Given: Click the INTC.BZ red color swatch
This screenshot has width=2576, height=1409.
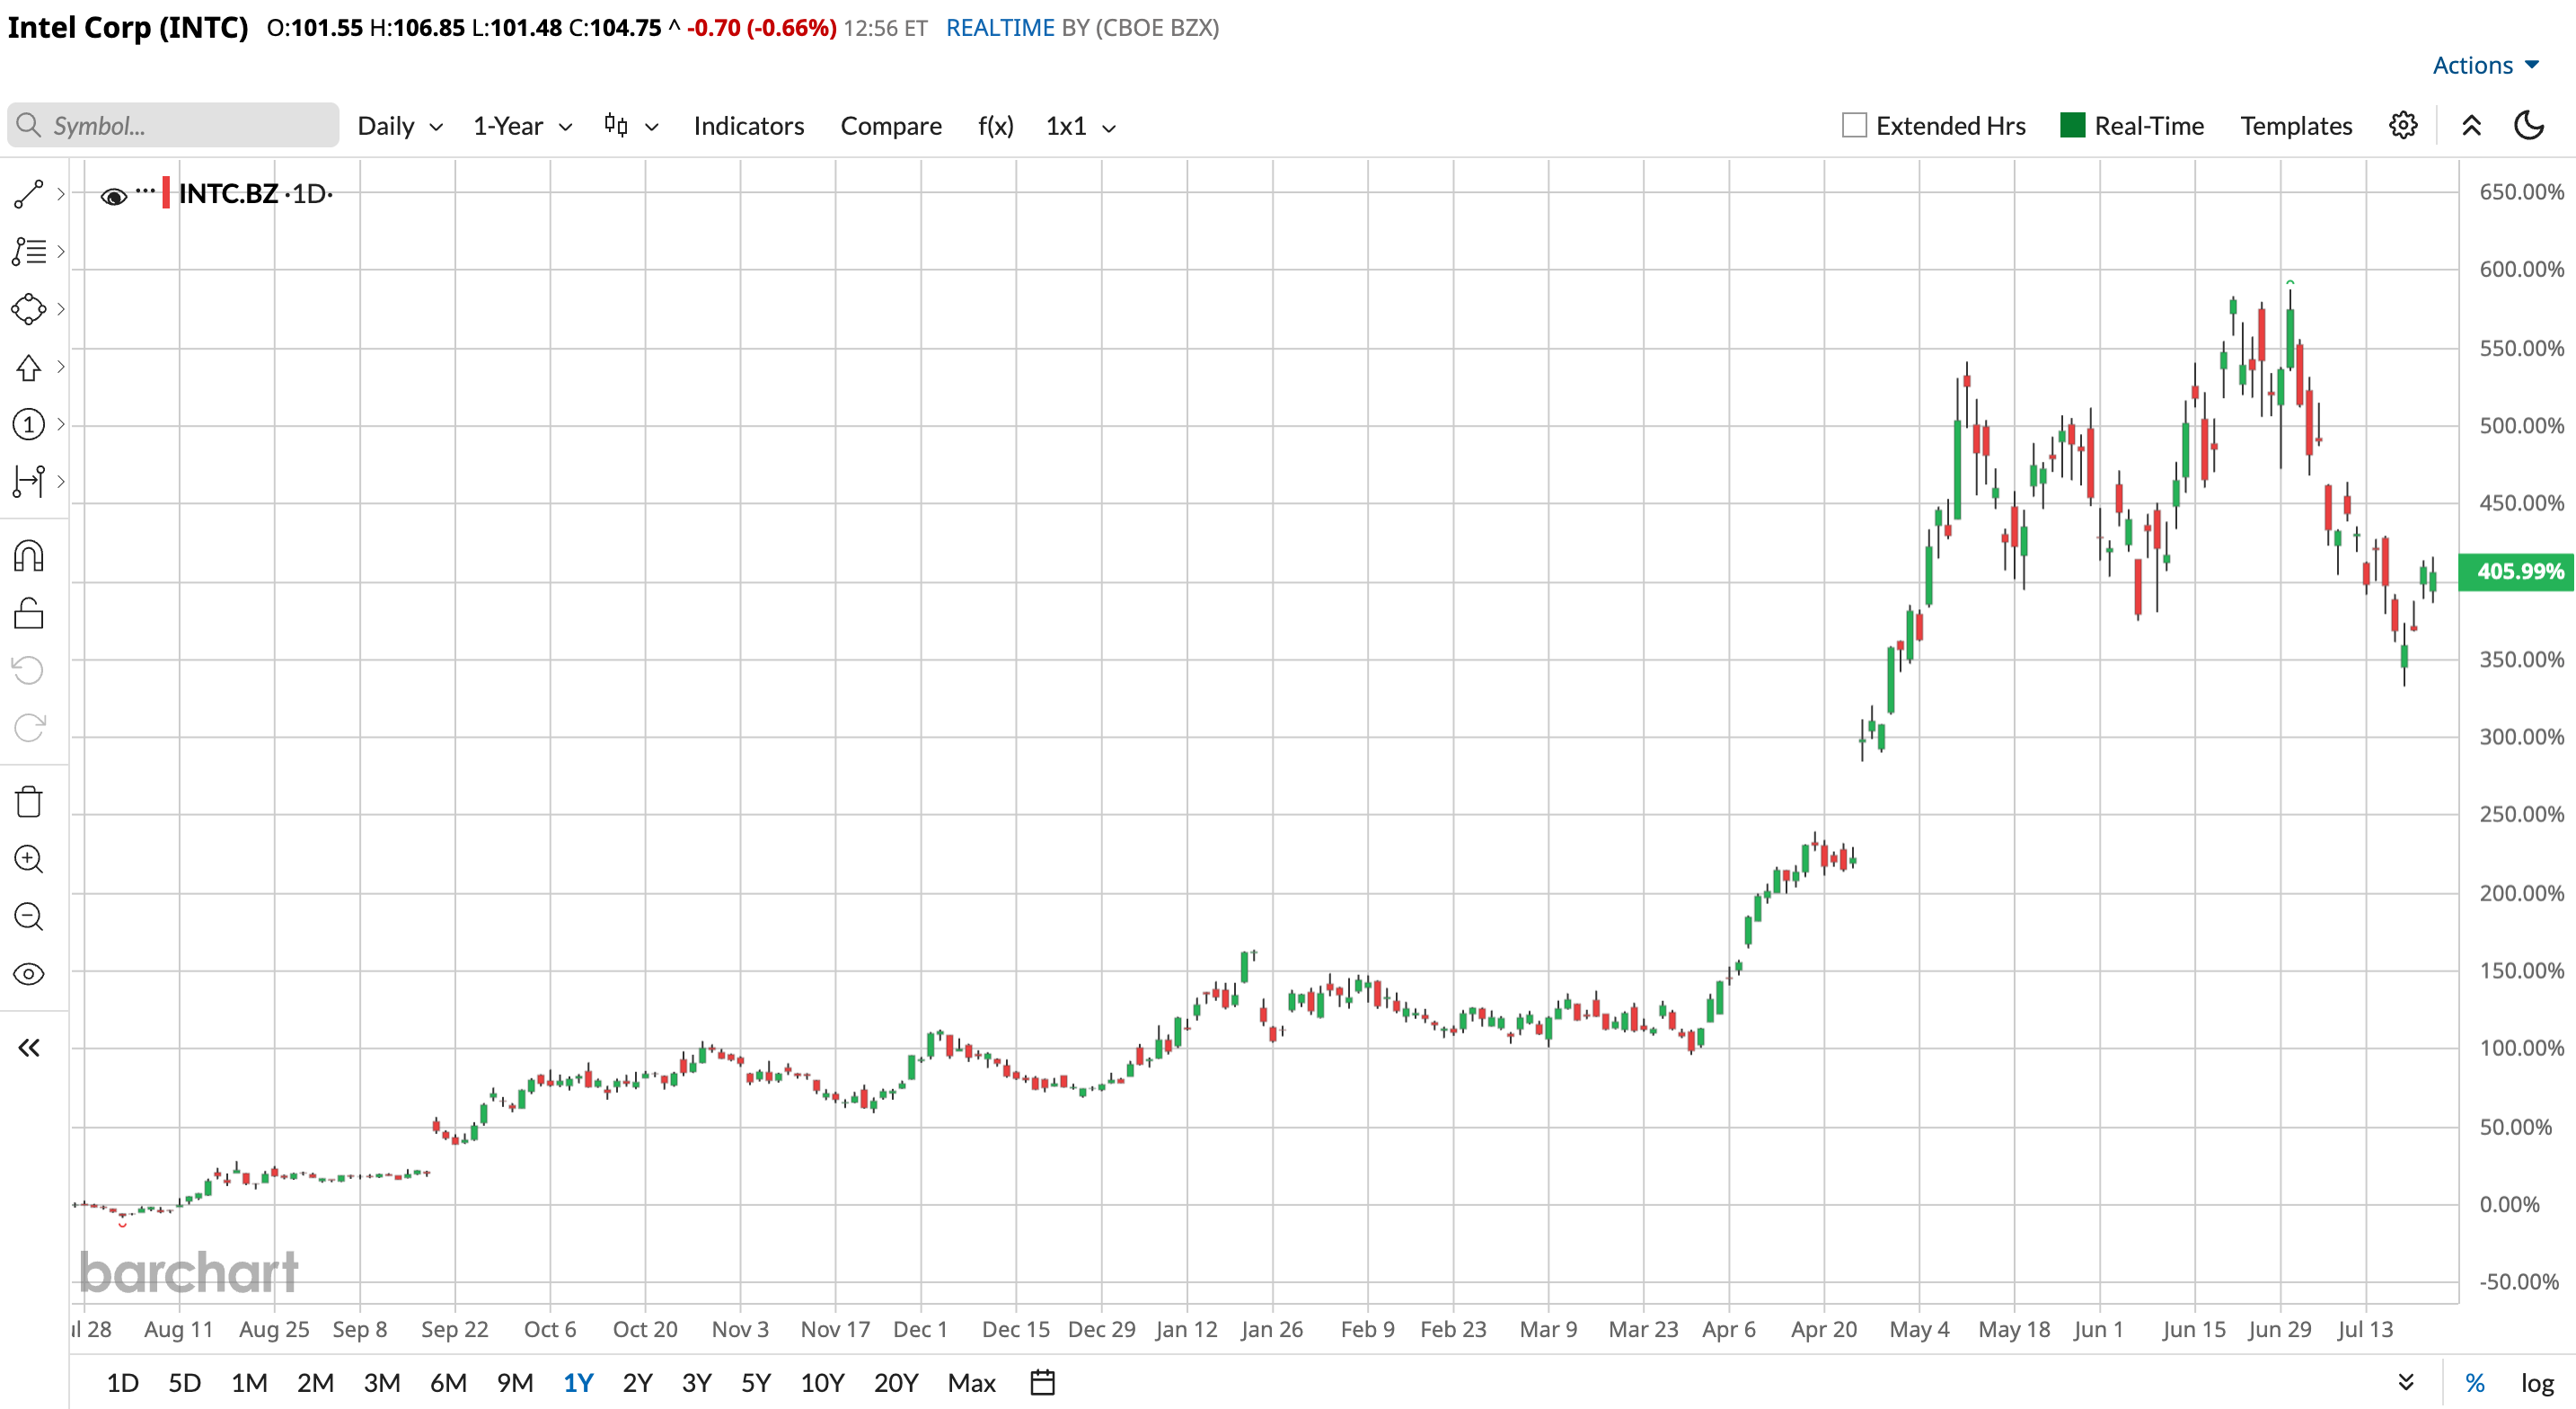Looking at the screenshot, I should tap(166, 192).
